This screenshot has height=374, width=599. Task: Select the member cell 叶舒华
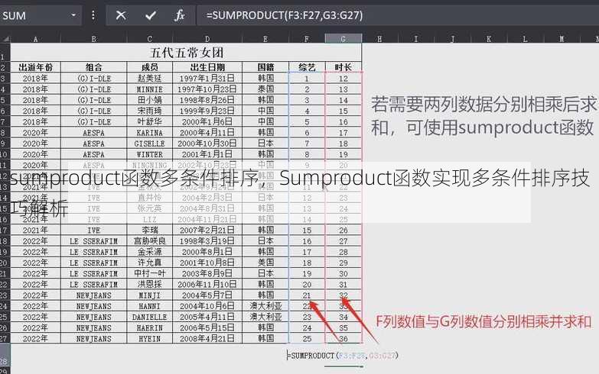(149, 121)
